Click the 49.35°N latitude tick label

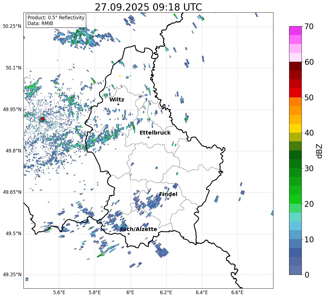coord(12,275)
